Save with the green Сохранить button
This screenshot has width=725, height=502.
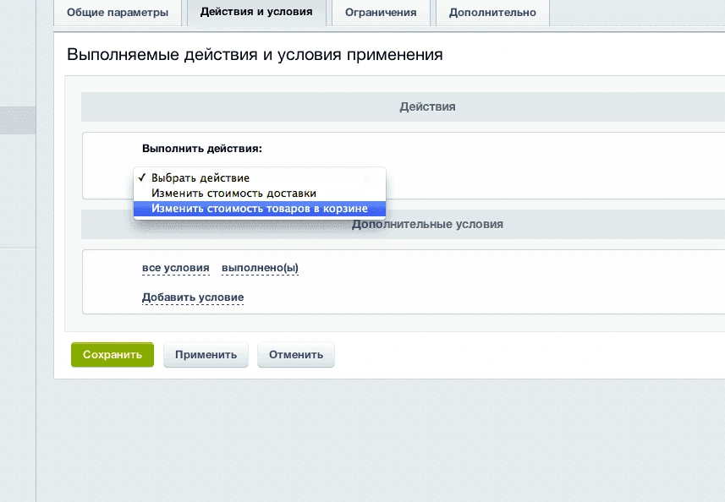[113, 355]
